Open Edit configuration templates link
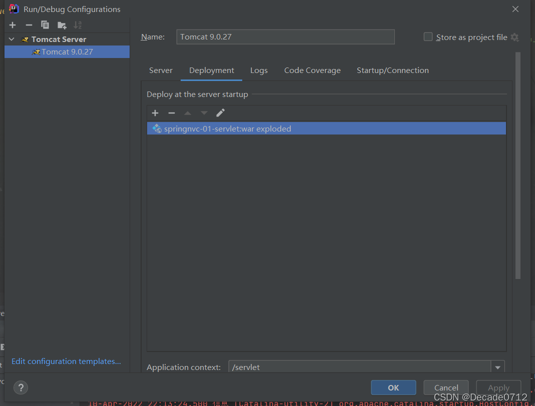This screenshot has height=406, width=535. (66, 361)
